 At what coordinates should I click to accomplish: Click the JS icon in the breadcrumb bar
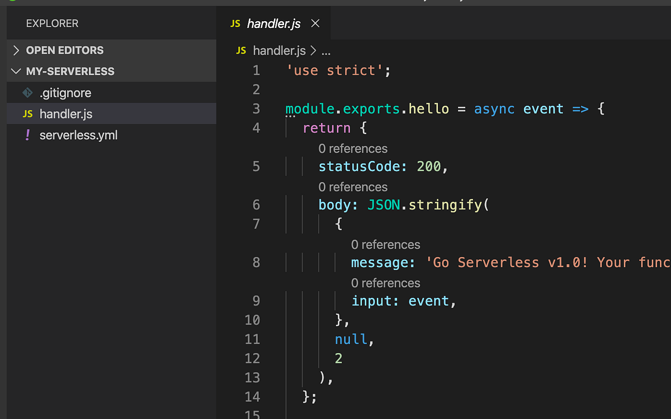pyautogui.click(x=240, y=50)
